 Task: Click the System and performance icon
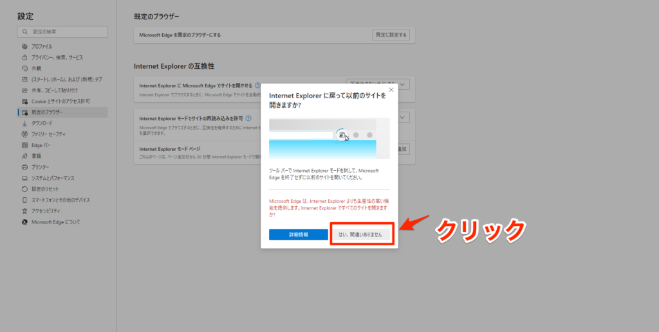point(24,178)
